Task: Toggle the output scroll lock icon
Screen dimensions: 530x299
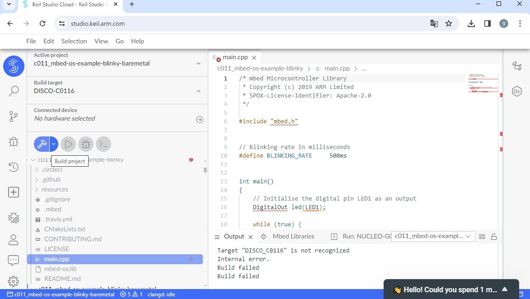Action: coord(494,237)
